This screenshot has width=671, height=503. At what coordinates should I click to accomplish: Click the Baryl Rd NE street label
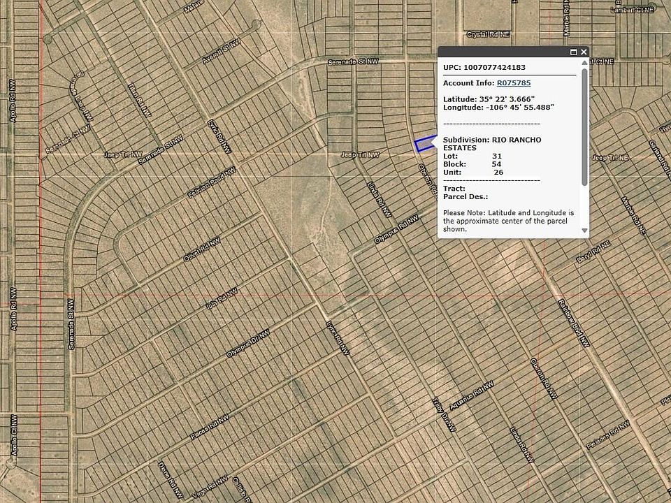click(593, 252)
